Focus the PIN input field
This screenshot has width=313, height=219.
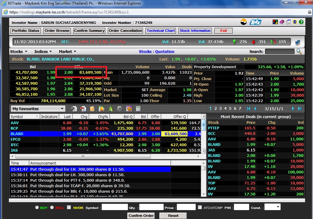coord(241,207)
